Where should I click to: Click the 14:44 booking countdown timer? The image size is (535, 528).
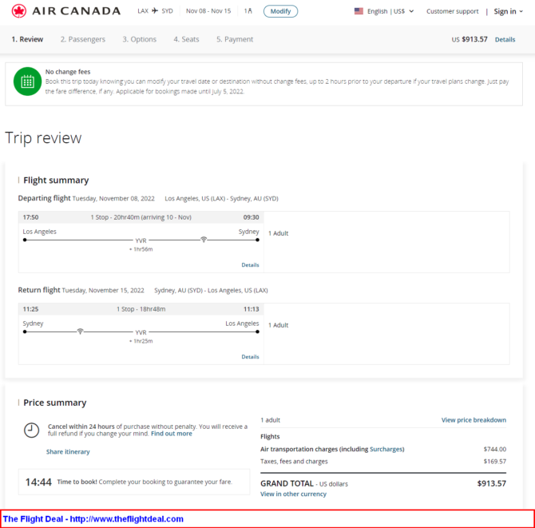coord(38,482)
